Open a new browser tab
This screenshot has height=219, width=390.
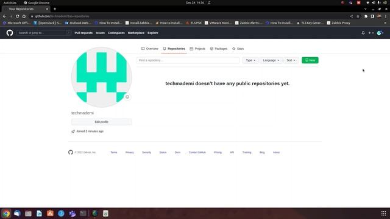(55, 9)
